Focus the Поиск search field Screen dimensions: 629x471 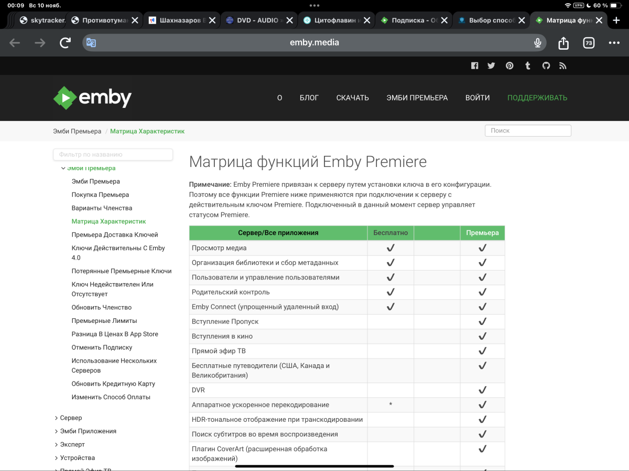click(528, 131)
